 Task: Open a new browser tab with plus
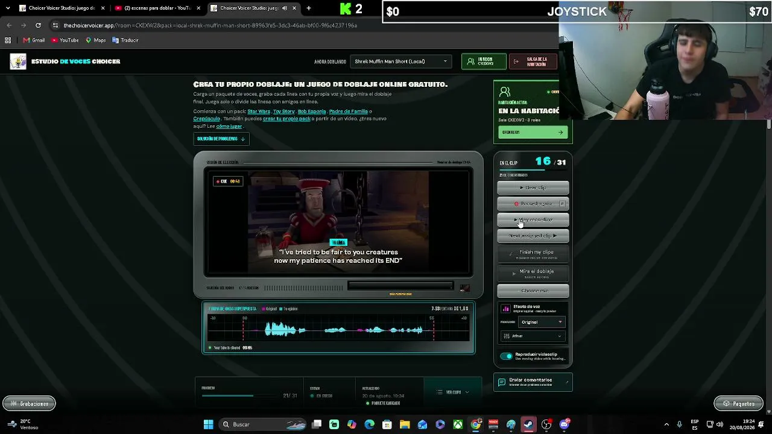pyautogui.click(x=309, y=8)
